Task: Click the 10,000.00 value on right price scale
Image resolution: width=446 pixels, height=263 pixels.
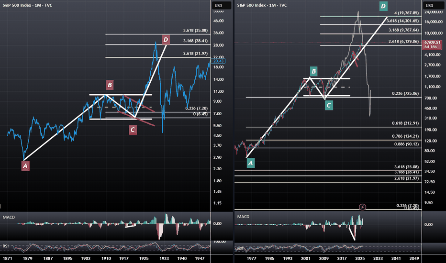Action: [434, 33]
